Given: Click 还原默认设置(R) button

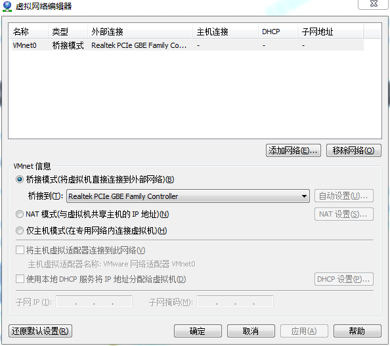Looking at the screenshot, I should (x=40, y=331).
